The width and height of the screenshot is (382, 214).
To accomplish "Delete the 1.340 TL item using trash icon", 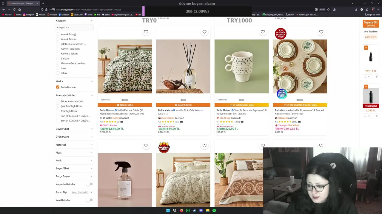I will (377, 116).
